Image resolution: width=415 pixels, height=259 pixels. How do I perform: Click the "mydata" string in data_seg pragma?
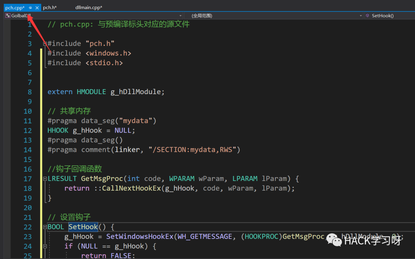(136, 121)
